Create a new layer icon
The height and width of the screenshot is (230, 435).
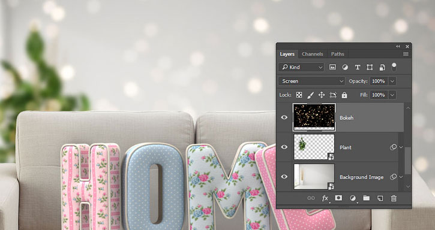(380, 198)
